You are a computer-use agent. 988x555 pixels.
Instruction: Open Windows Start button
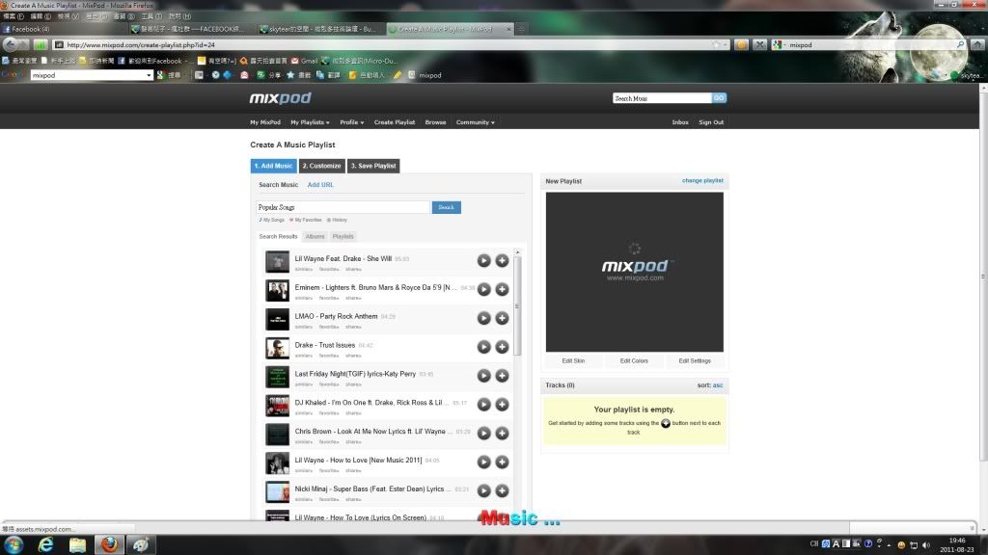click(x=14, y=544)
